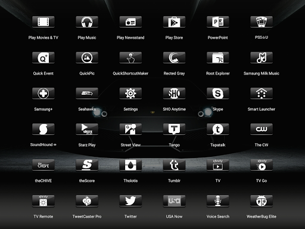Click the 'USA Now' text label
Image resolution: width=305 pixels, height=229 pixels.
[174, 216]
